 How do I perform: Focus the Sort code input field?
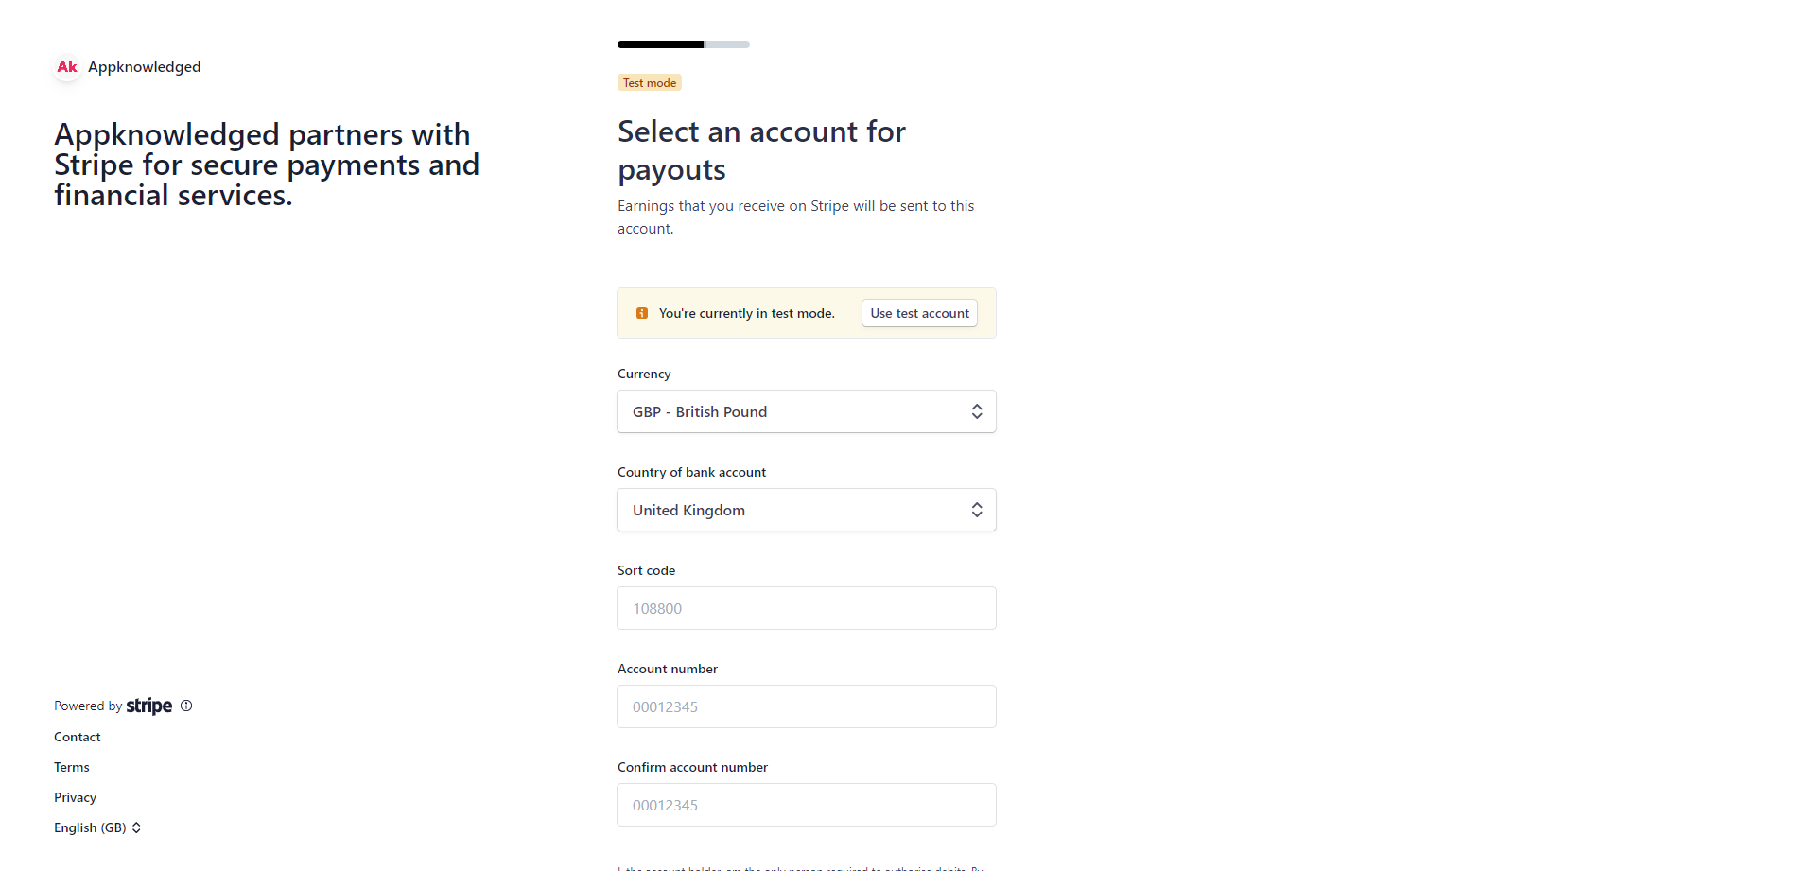(806, 608)
